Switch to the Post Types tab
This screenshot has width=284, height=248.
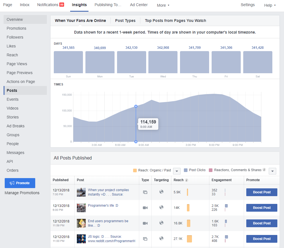click(x=125, y=21)
